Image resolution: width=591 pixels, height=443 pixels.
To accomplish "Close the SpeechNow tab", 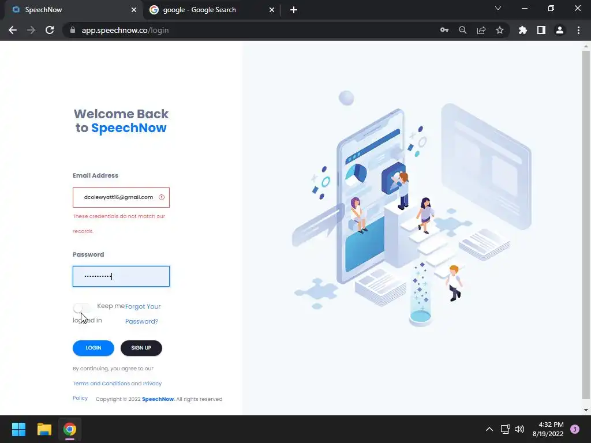I will point(134,10).
